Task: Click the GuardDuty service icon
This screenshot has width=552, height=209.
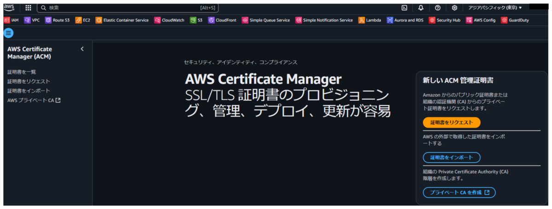Action: (504, 20)
